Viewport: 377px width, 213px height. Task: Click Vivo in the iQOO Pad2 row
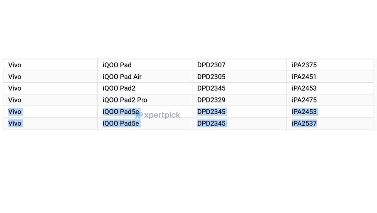point(15,88)
